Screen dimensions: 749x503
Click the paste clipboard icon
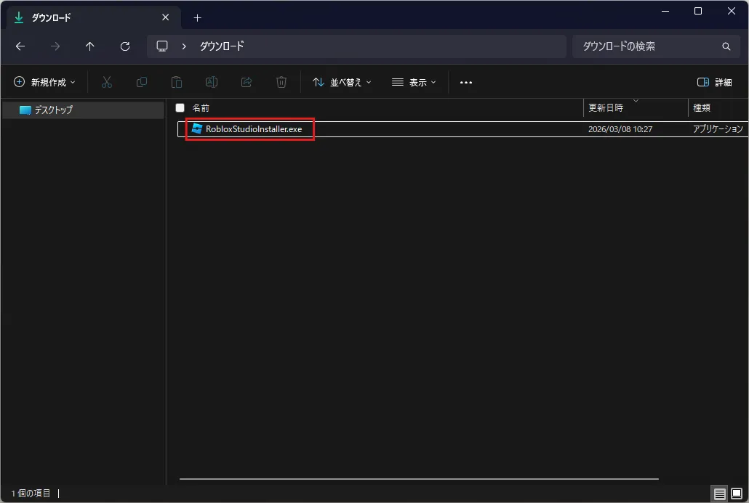(176, 82)
